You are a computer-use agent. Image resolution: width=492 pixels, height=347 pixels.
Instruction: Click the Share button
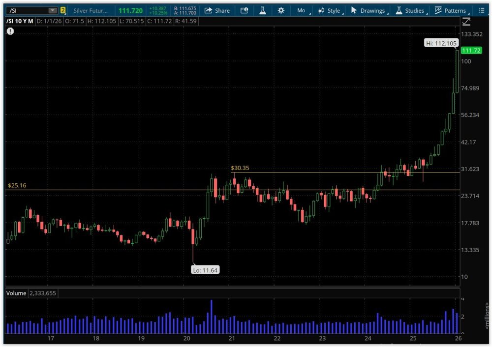pyautogui.click(x=217, y=10)
